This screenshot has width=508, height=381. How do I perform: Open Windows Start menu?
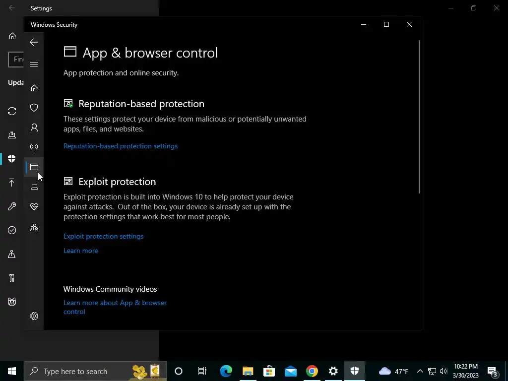pos(12,371)
